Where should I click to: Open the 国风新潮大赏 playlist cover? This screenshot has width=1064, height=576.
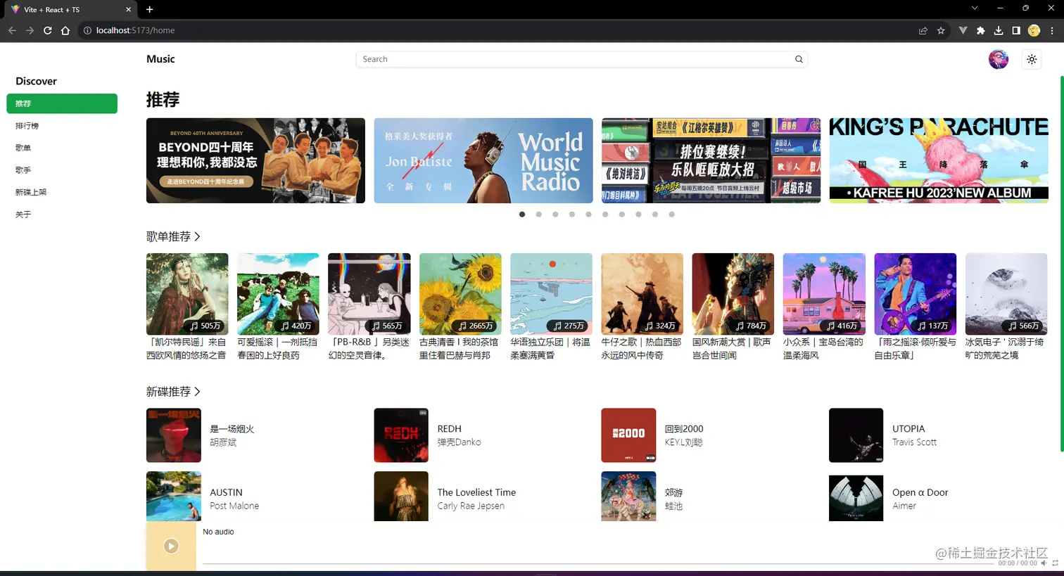pyautogui.click(x=733, y=294)
